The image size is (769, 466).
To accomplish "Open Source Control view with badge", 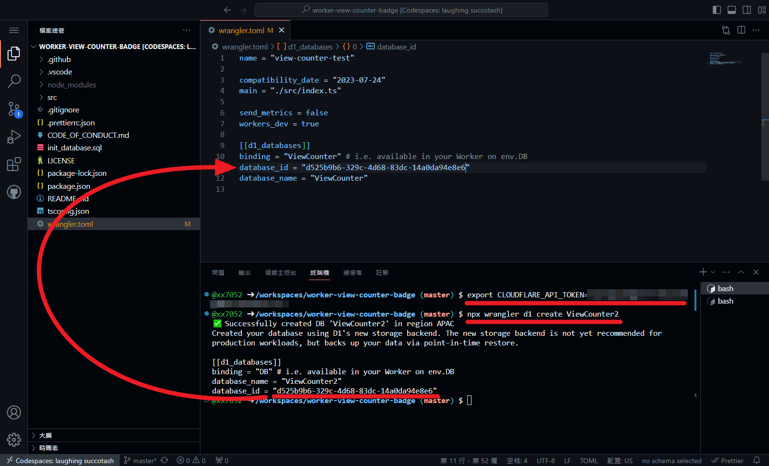I will [14, 109].
